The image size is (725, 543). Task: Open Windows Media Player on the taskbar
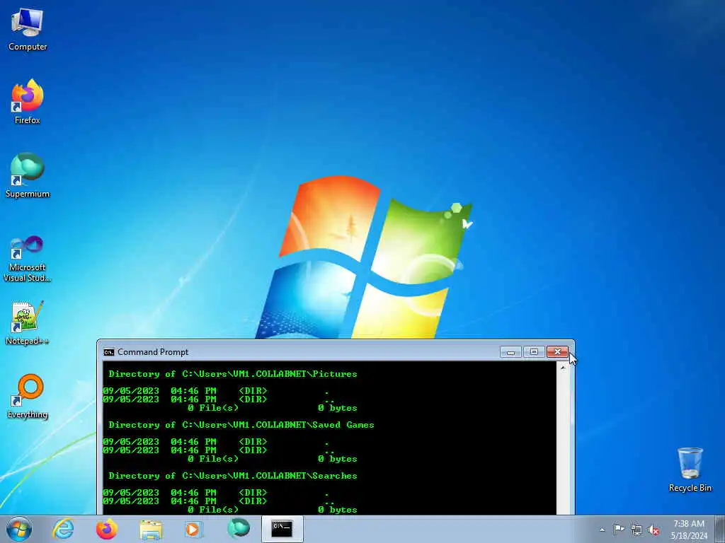(x=194, y=529)
